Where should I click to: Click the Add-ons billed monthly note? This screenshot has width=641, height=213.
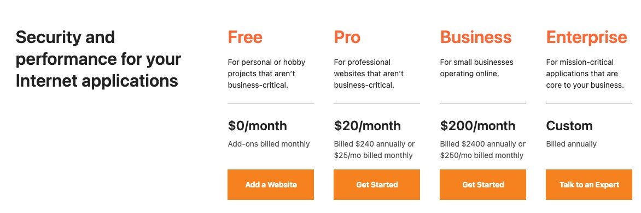point(269,144)
